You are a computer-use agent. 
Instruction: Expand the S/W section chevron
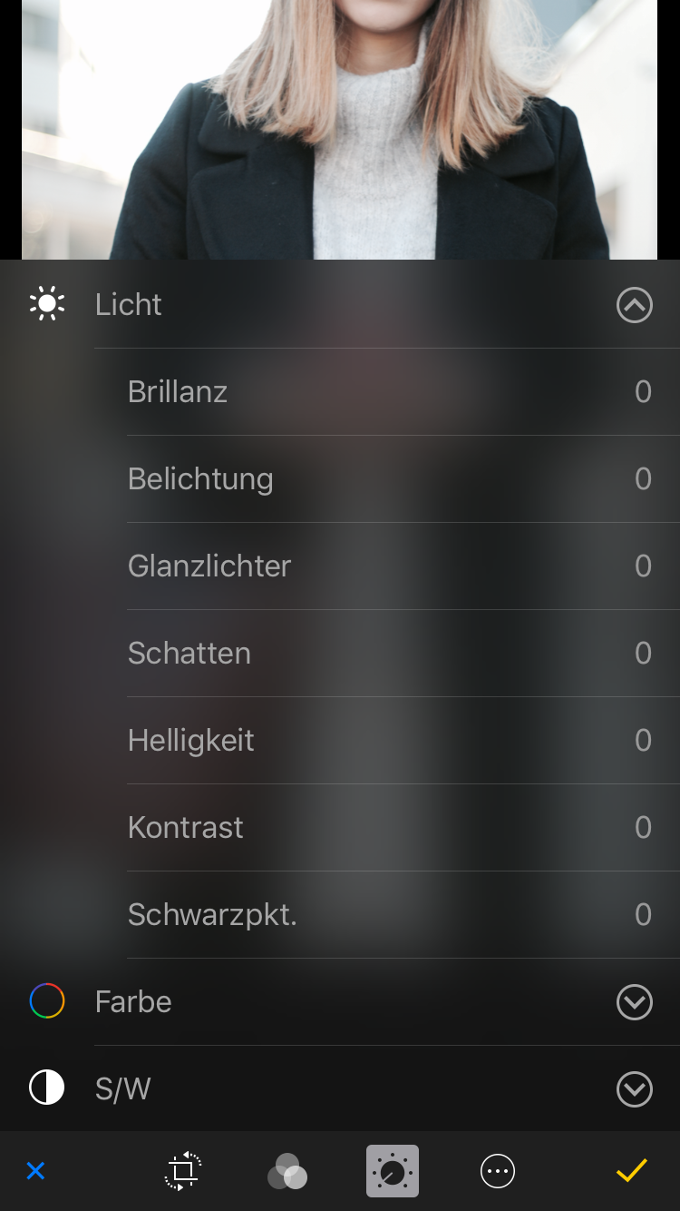tap(634, 1088)
